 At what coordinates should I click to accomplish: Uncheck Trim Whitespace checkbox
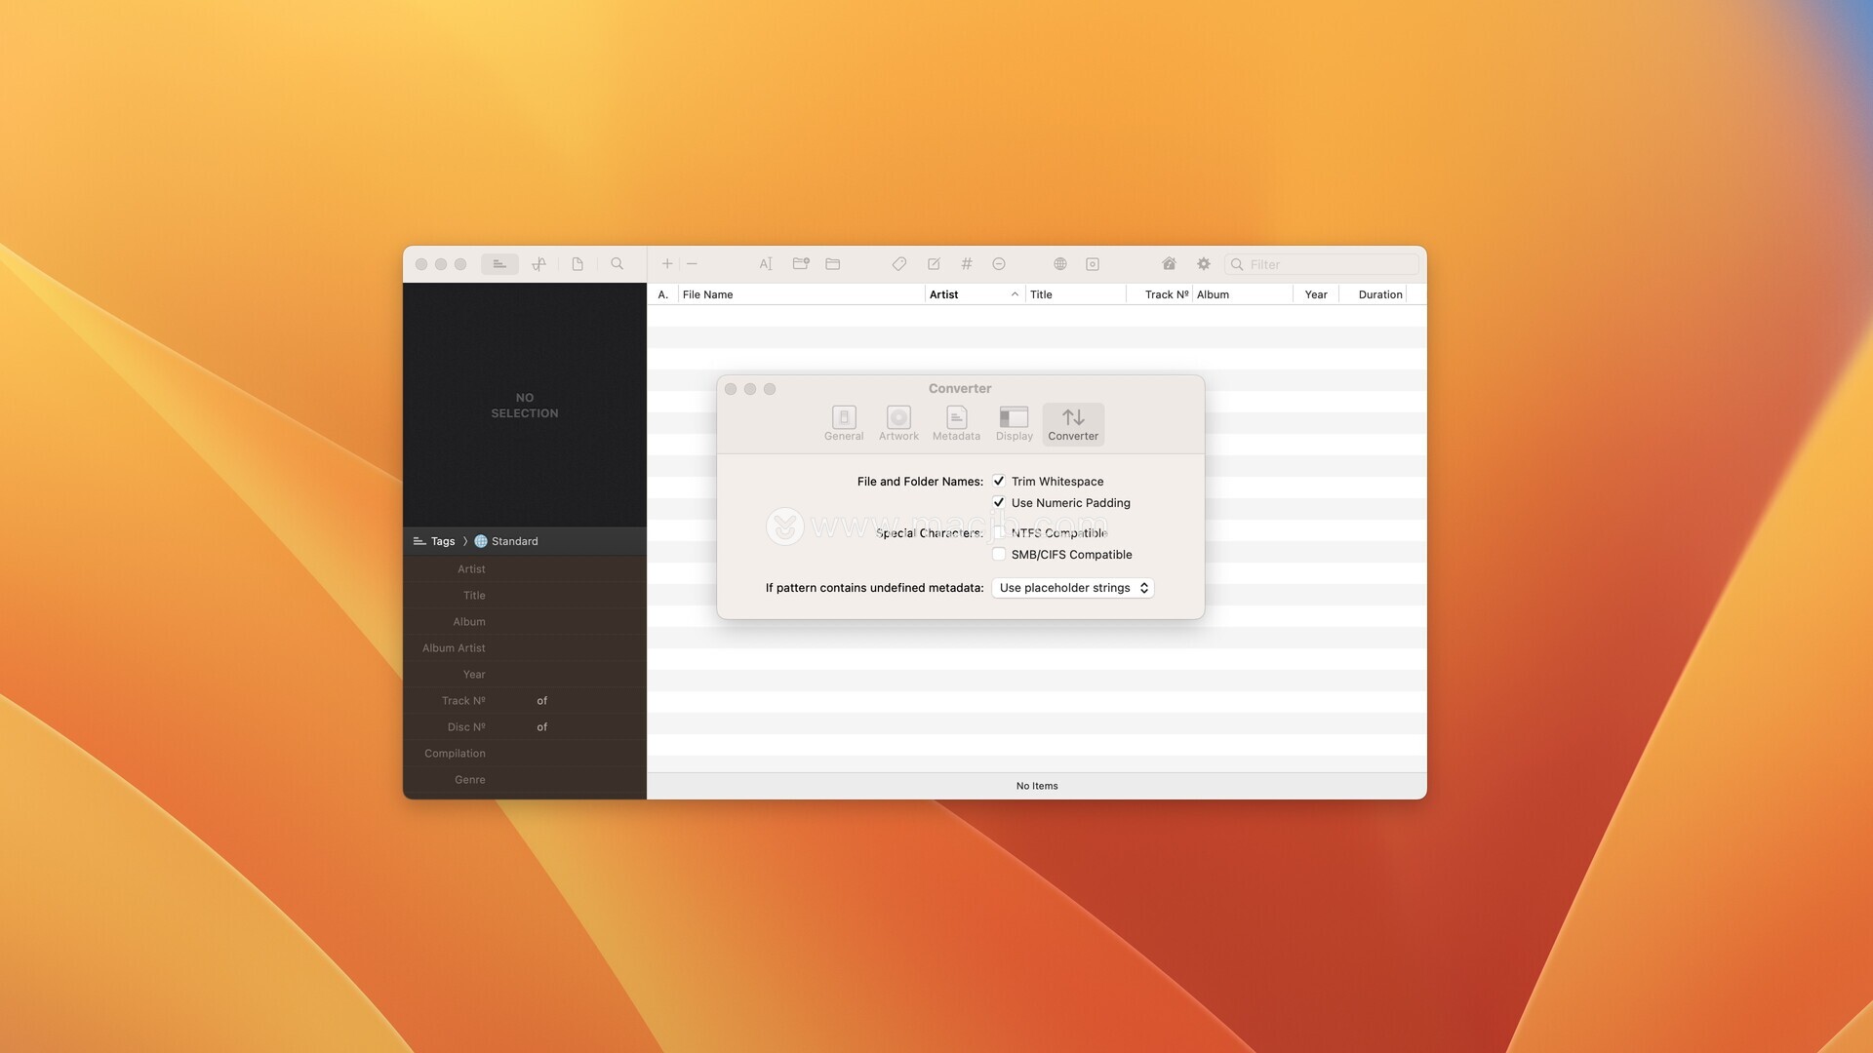[x=999, y=481]
